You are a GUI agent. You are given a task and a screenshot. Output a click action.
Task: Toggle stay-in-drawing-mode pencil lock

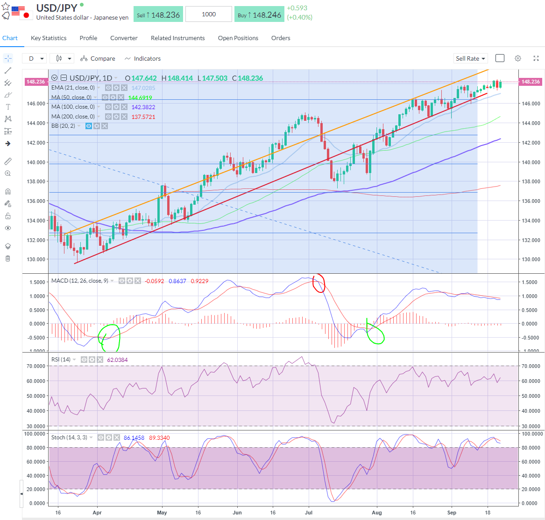(8, 204)
